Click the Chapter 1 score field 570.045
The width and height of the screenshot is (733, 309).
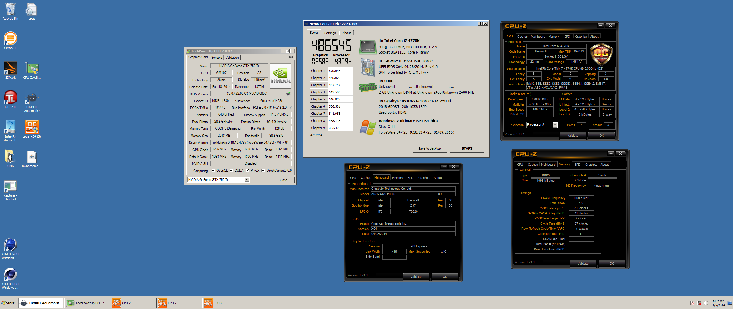pos(340,71)
